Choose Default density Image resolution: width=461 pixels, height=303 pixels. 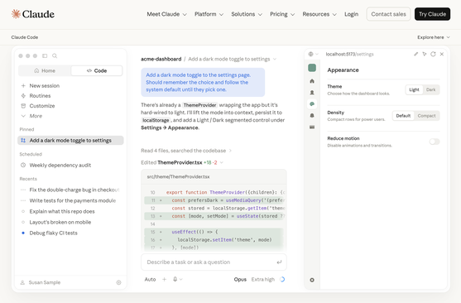(403, 116)
